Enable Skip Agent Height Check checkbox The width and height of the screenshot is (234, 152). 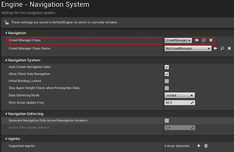(167, 88)
